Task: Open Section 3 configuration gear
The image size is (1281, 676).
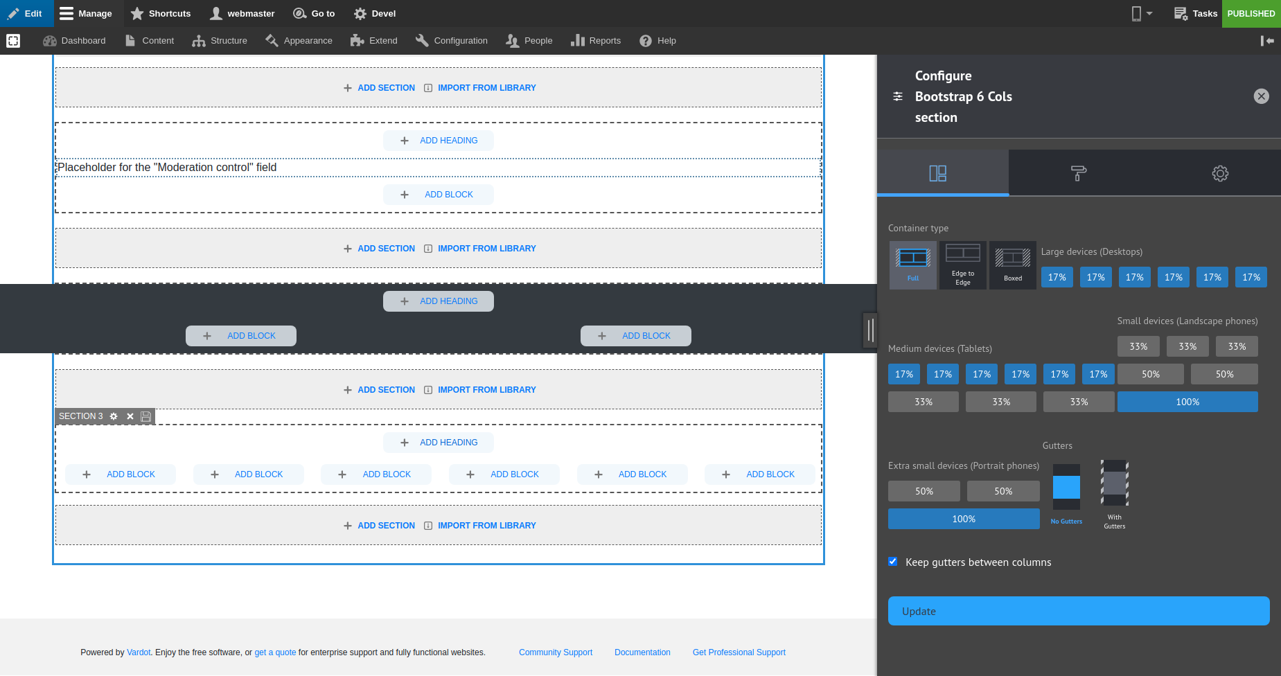Action: [x=114, y=416]
